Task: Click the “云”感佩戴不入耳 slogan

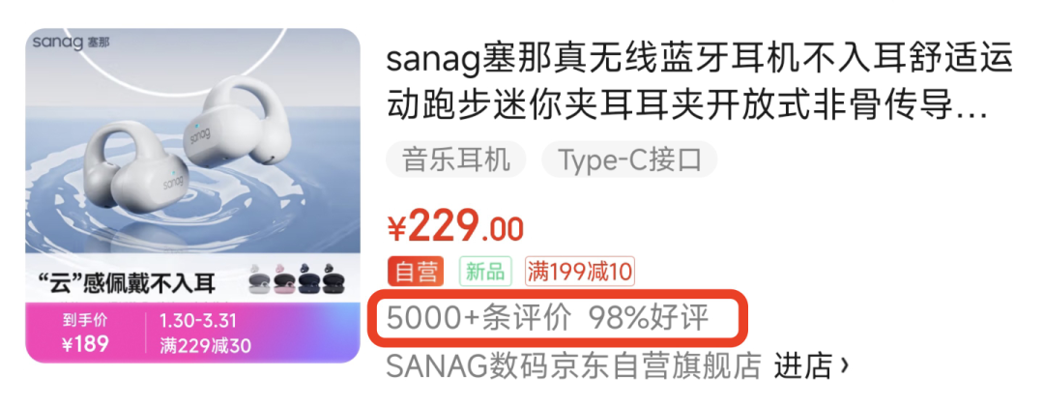Action: tap(128, 283)
